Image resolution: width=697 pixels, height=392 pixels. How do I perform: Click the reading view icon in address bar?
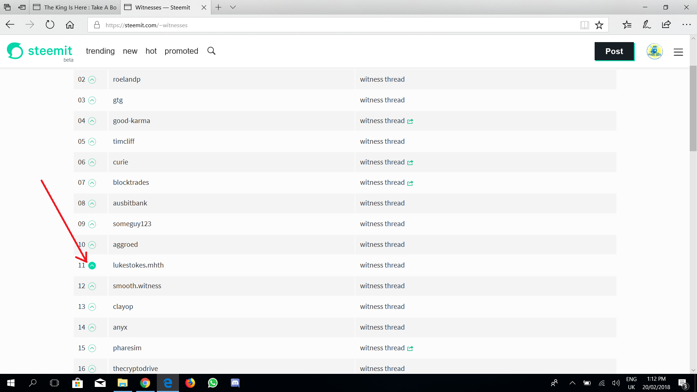584,25
